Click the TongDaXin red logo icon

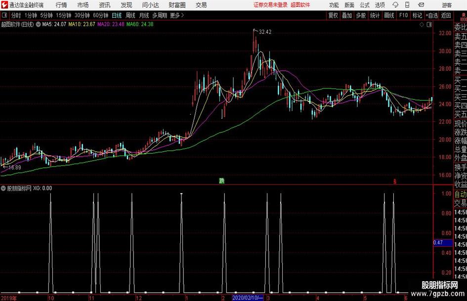[4, 5]
